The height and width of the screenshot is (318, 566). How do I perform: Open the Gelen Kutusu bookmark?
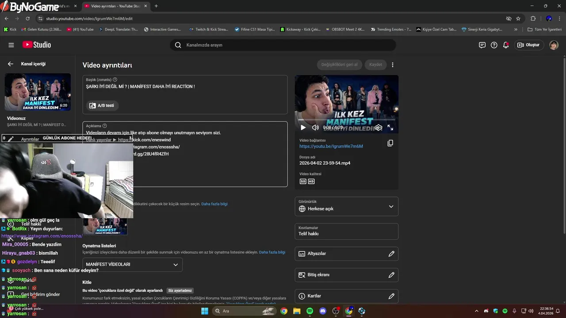(41, 30)
